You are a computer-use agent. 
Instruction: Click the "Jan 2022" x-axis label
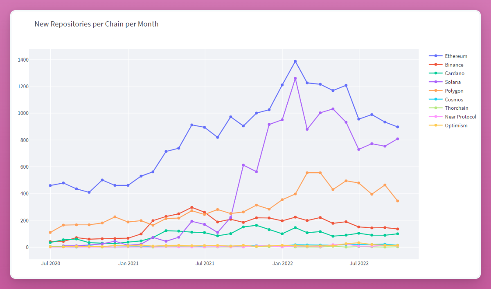(x=282, y=264)
